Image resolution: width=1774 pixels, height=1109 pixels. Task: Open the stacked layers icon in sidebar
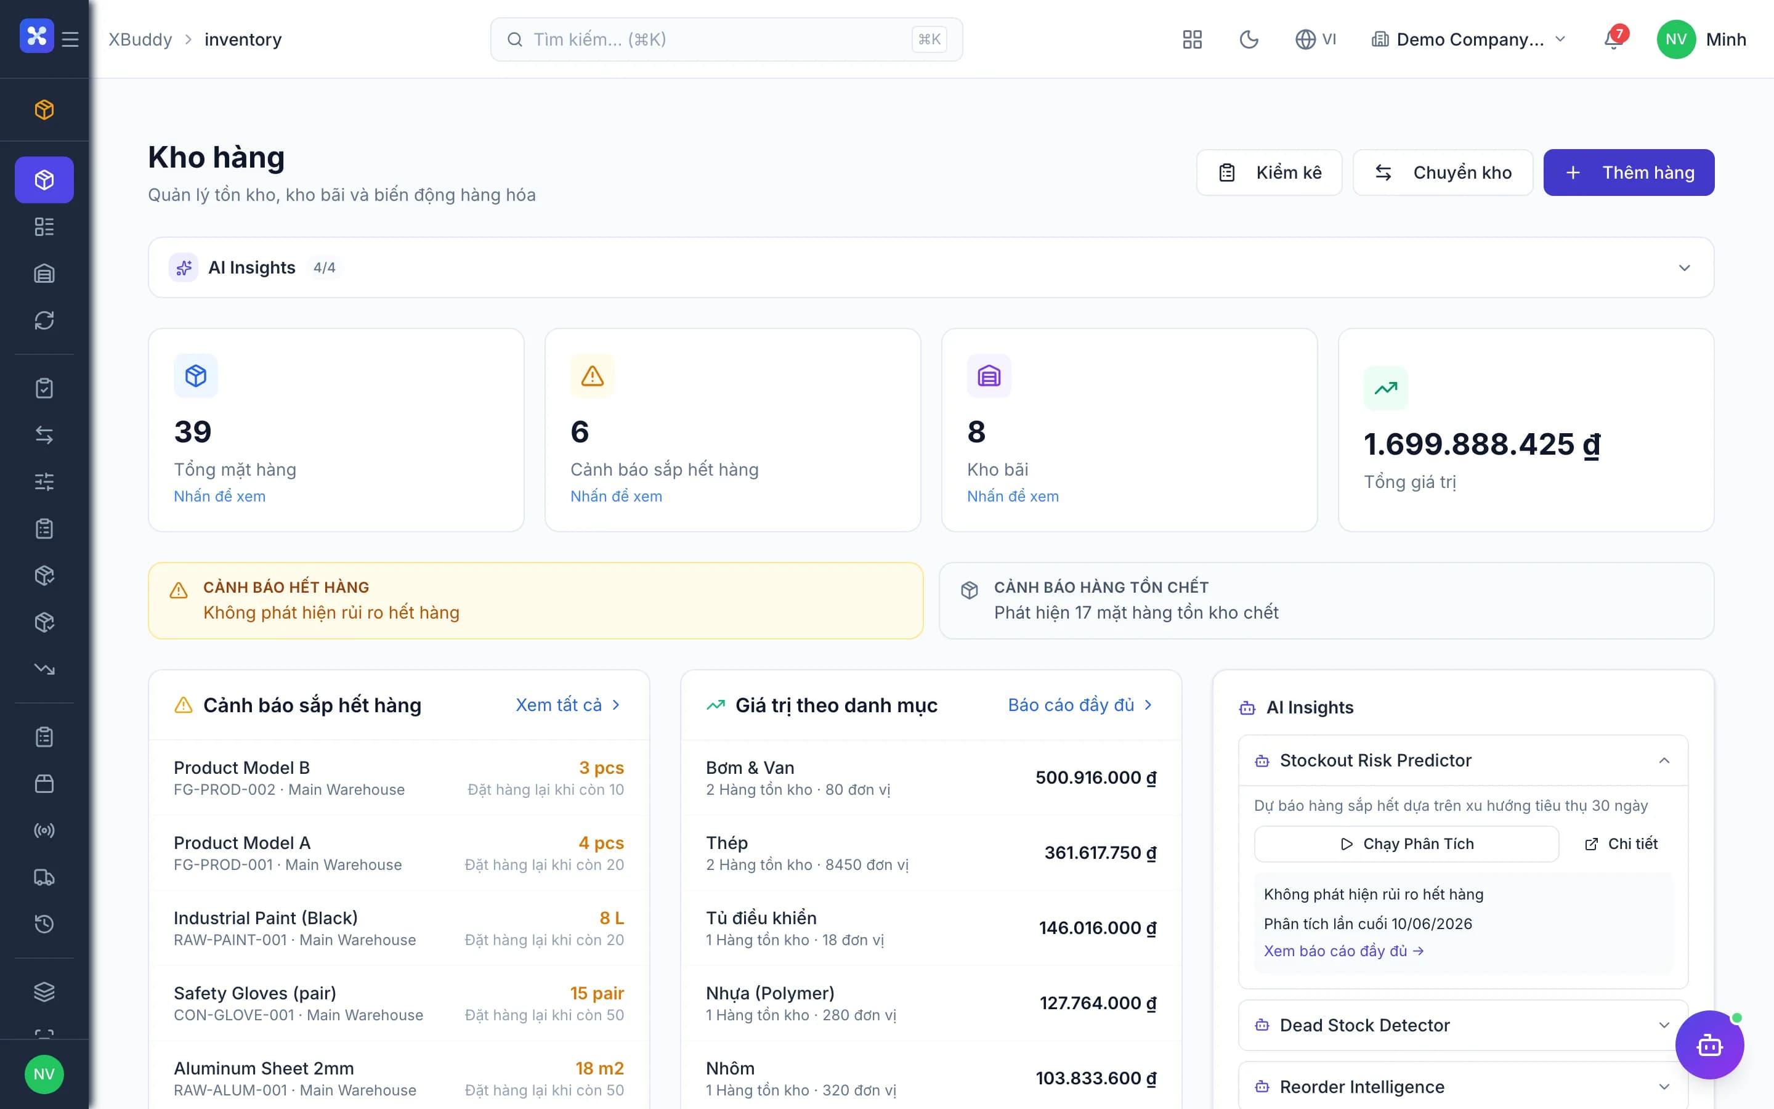tap(44, 992)
